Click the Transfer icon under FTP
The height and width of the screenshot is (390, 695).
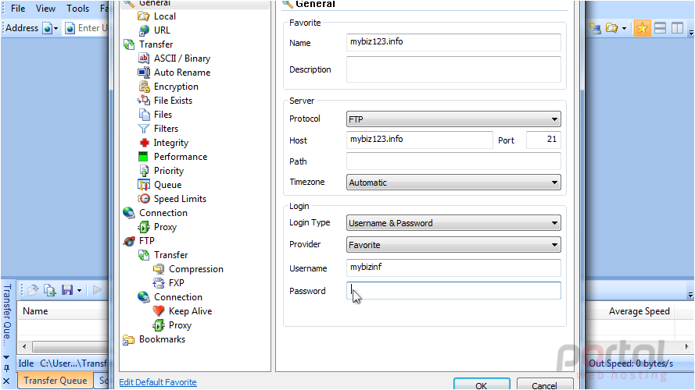pos(144,255)
